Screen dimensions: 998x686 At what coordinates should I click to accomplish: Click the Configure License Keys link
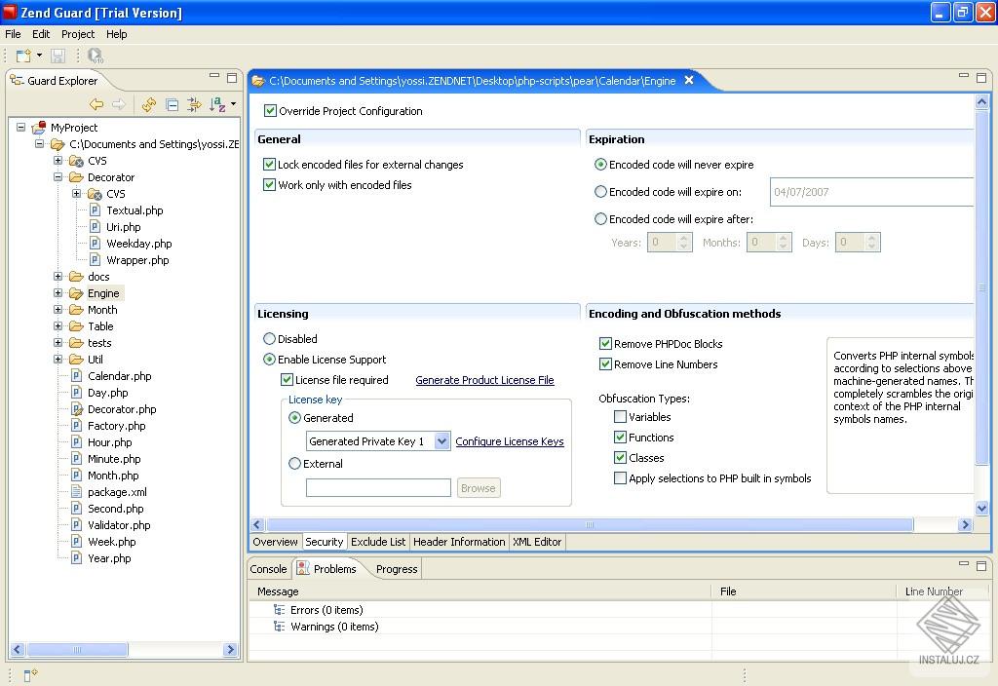(510, 441)
